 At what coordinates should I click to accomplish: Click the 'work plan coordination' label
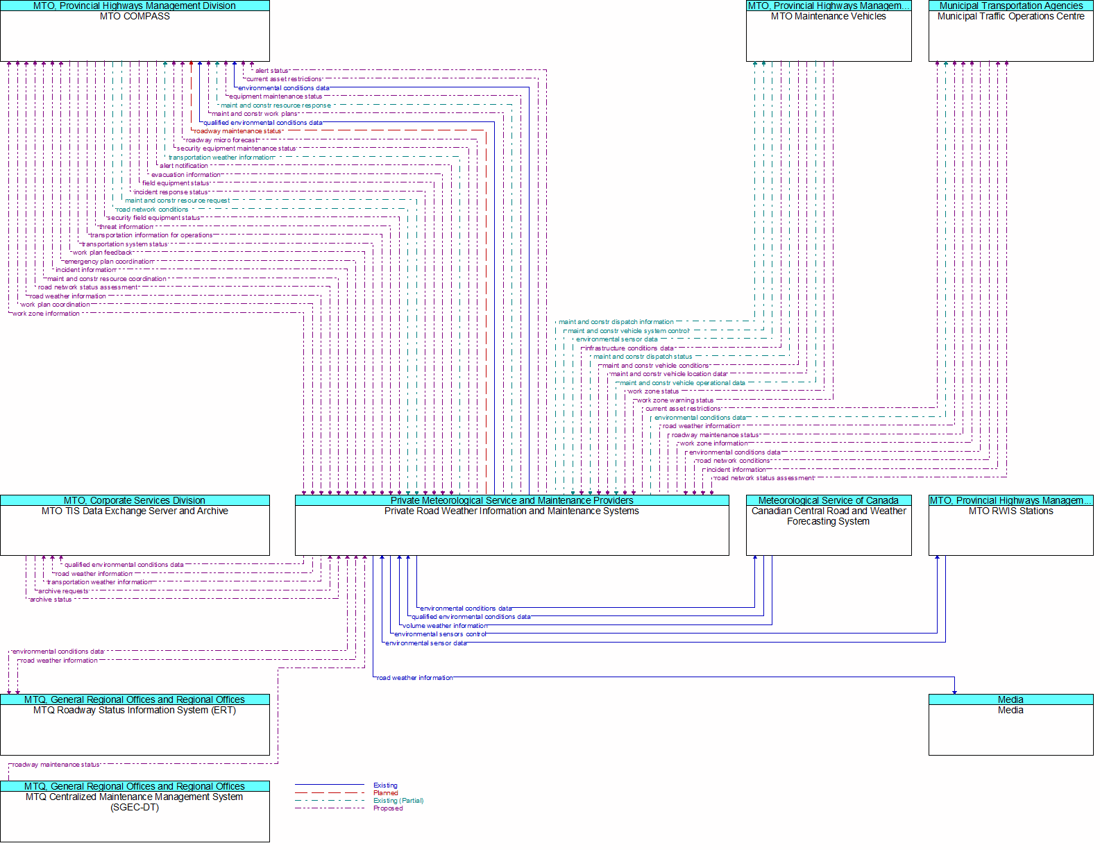[55, 305]
